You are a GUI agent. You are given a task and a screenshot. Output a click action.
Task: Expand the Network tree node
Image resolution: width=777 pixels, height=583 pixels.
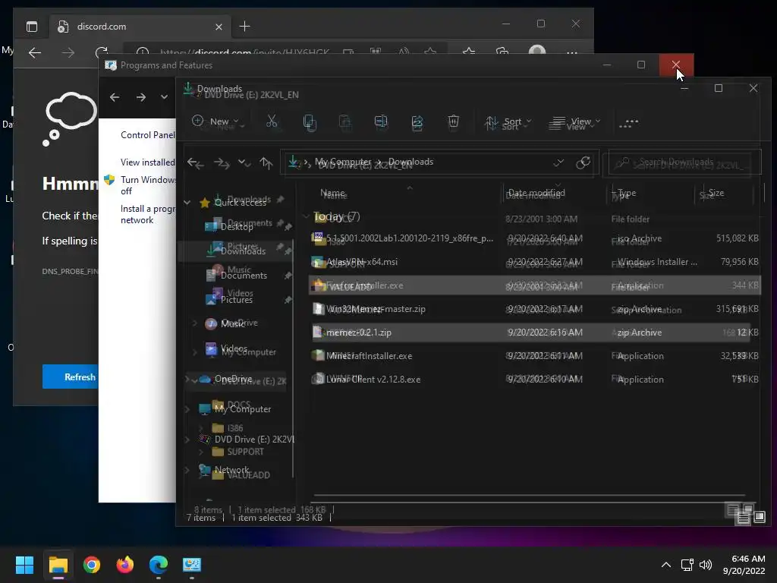(x=187, y=469)
